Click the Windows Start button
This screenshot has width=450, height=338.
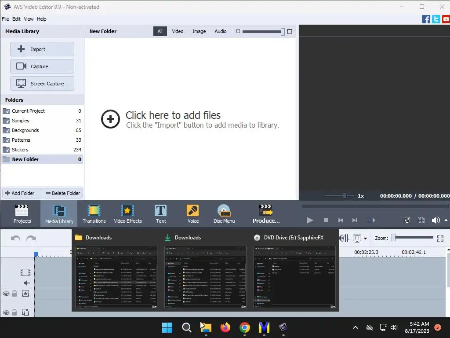pyautogui.click(x=167, y=327)
